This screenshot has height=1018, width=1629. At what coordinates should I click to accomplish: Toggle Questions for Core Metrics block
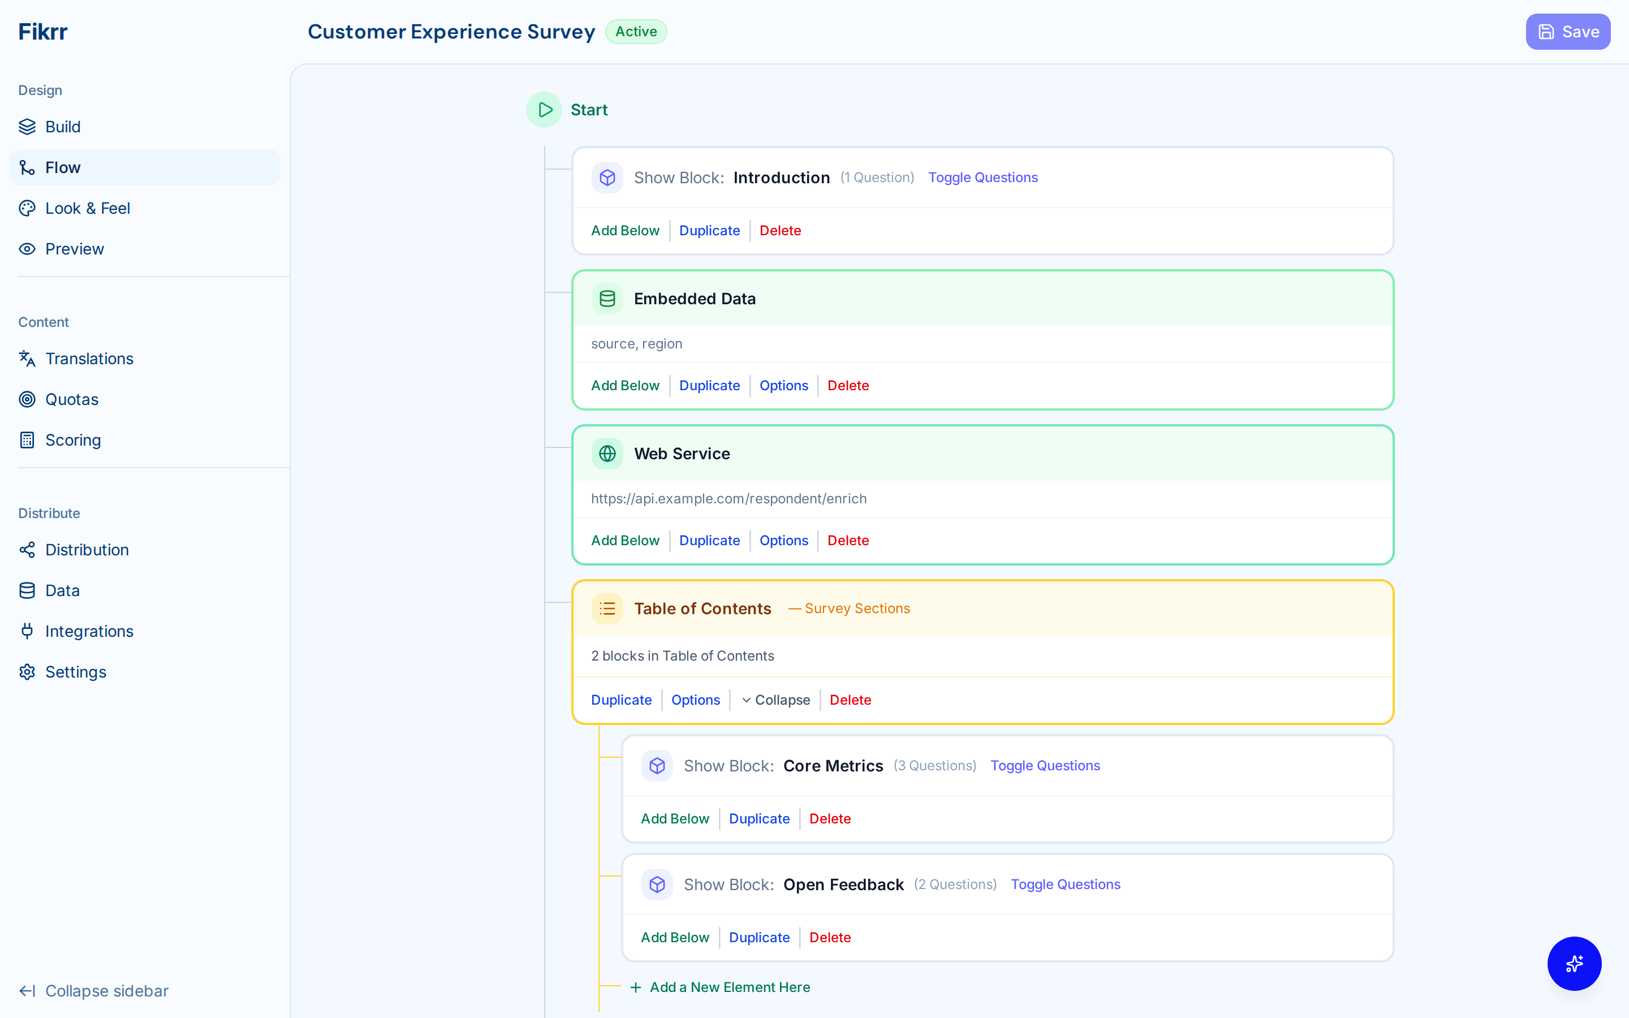(1045, 766)
